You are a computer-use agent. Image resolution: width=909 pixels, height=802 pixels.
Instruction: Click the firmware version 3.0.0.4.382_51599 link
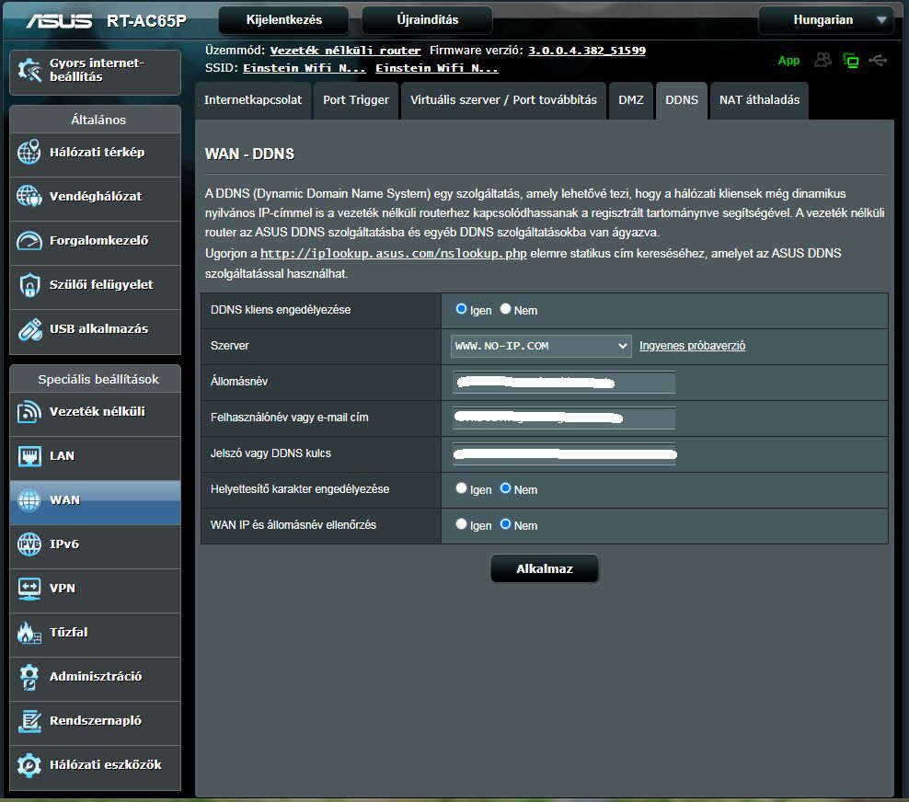point(587,51)
